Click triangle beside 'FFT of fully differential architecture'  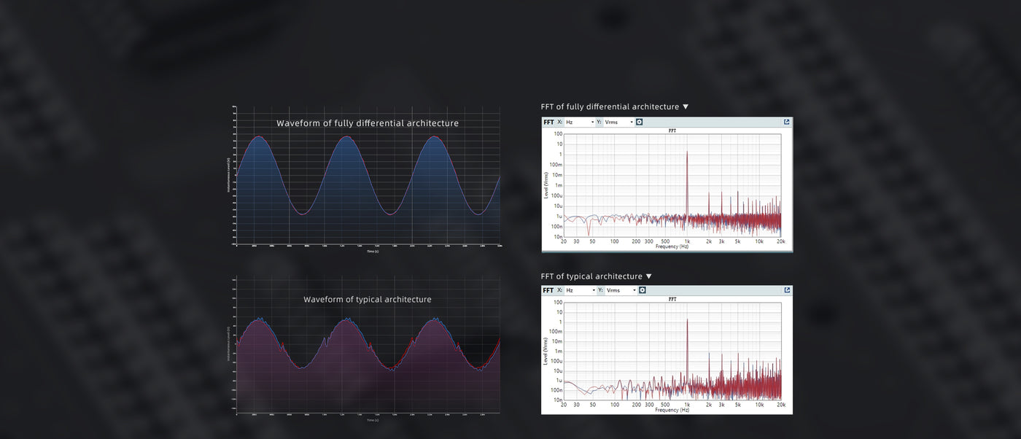coord(685,107)
